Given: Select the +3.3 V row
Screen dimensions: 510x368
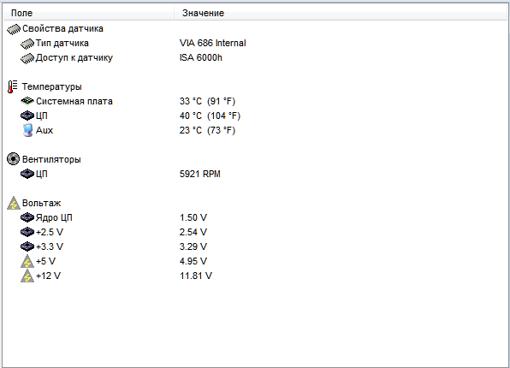Looking at the screenshot, I should 255,246.
